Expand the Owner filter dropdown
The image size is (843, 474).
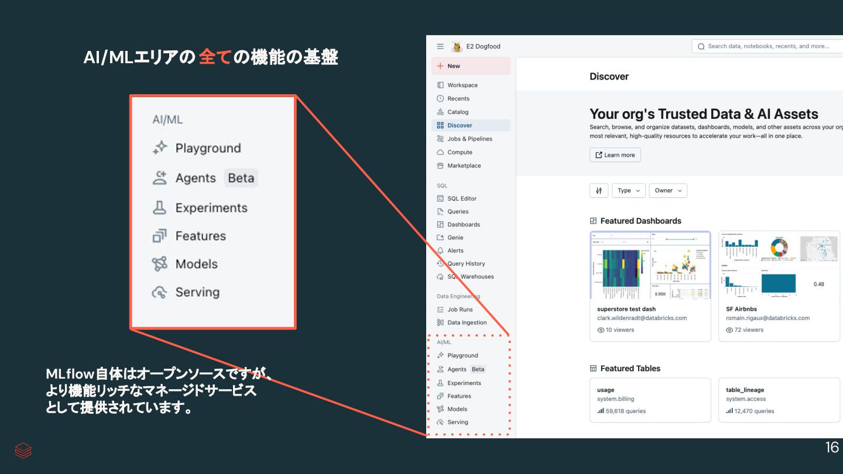point(668,190)
